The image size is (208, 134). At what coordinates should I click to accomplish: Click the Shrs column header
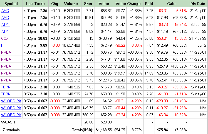coord(88,4)
